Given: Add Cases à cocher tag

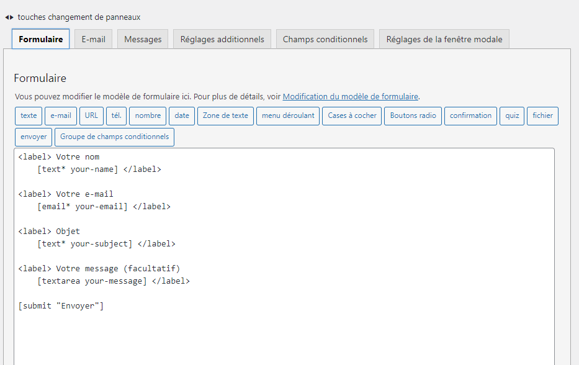Looking at the screenshot, I should (x=352, y=116).
